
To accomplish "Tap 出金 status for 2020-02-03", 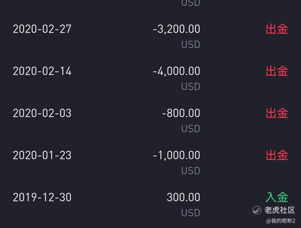I will pos(277,113).
